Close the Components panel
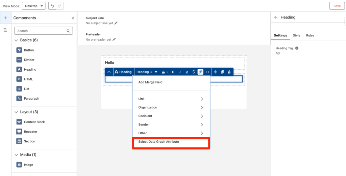 coord(73,18)
